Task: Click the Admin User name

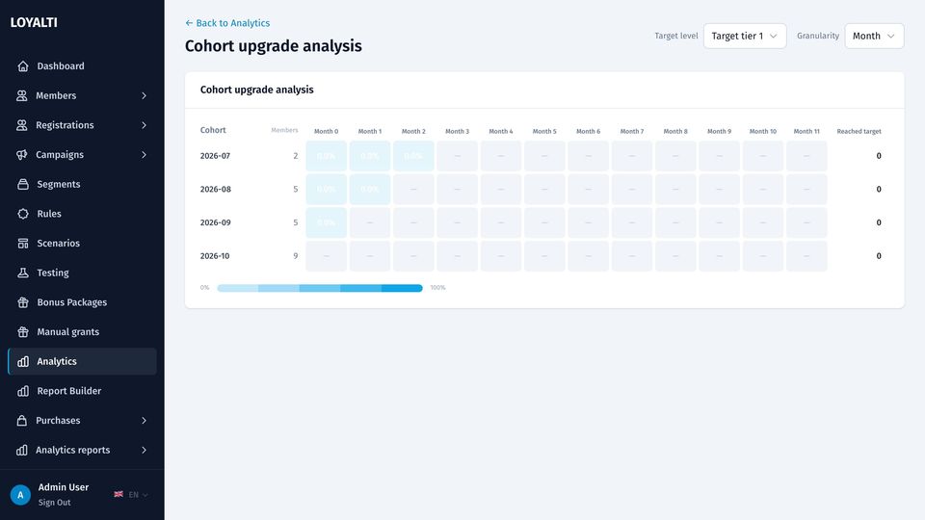Action: tap(64, 487)
